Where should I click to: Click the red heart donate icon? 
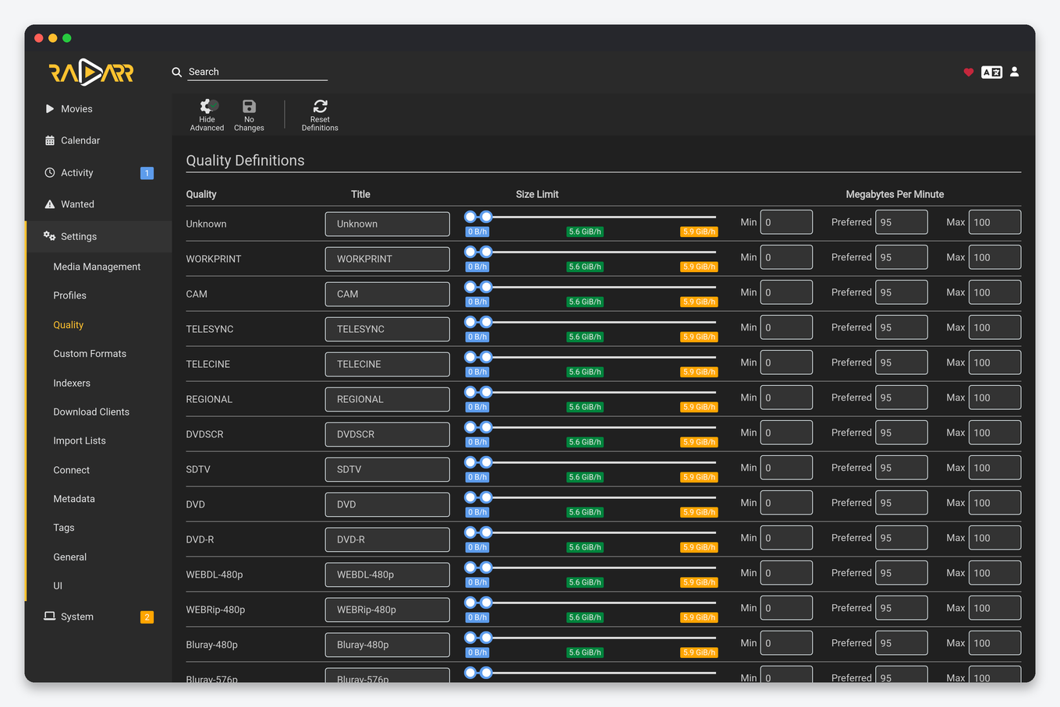pos(968,72)
